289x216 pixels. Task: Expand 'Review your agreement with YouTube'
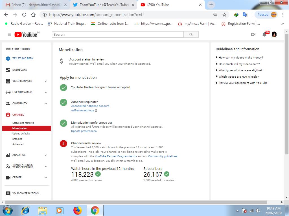pyautogui.click(x=242, y=83)
